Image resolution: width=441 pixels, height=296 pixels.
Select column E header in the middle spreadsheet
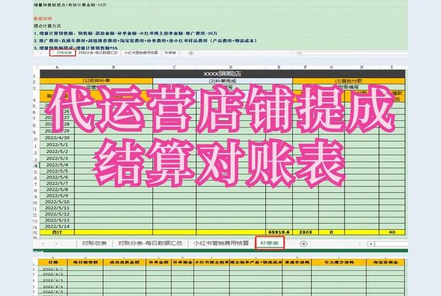pyautogui.click(x=279, y=67)
